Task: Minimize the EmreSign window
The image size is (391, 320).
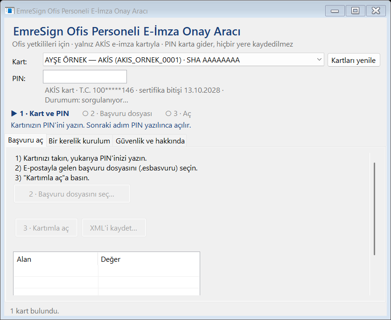Action: (335, 11)
